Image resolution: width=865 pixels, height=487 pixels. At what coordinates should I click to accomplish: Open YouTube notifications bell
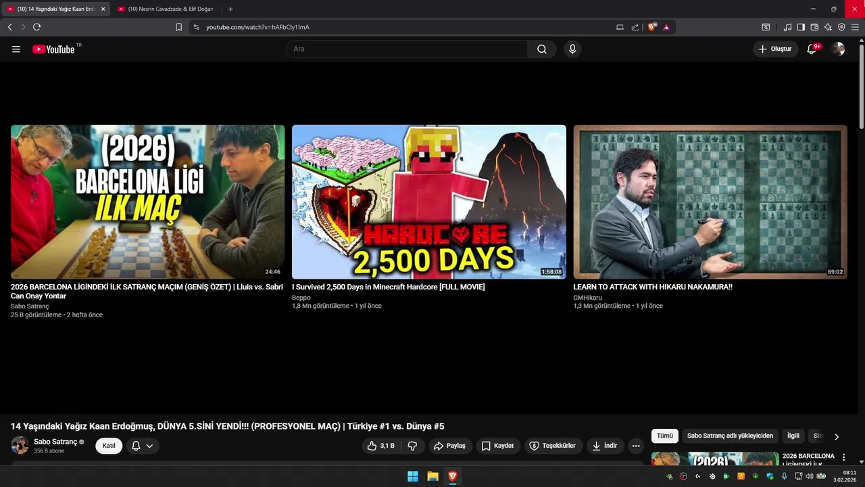(x=812, y=49)
